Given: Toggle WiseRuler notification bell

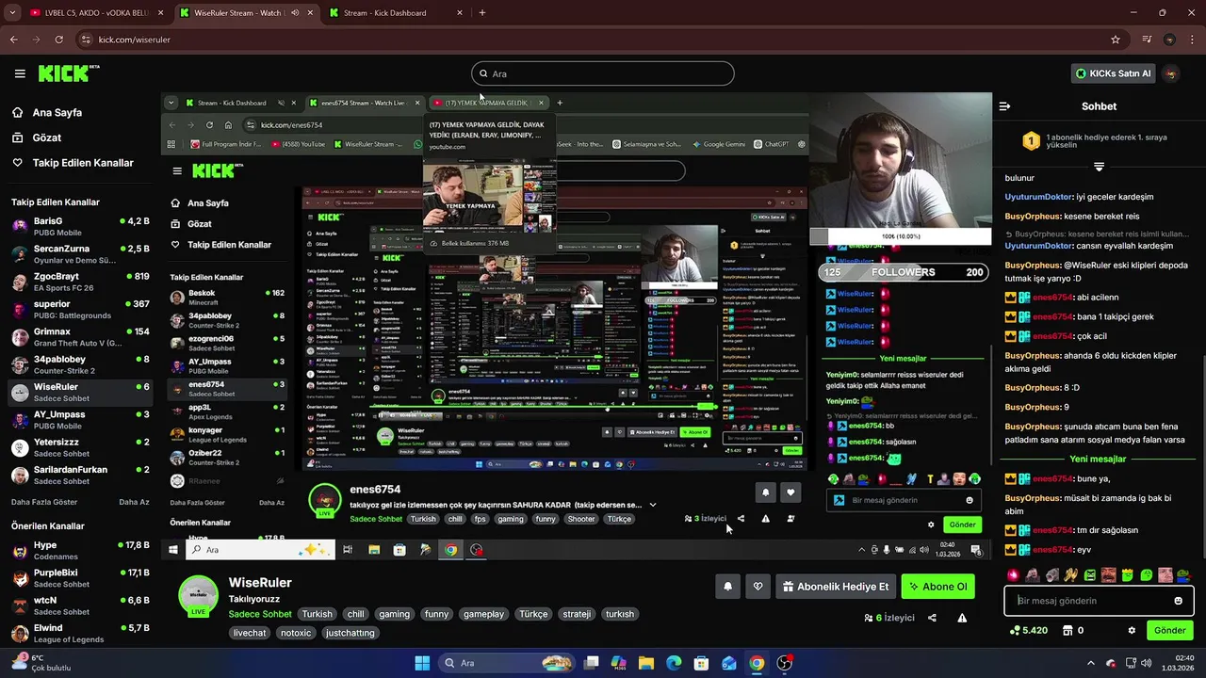Looking at the screenshot, I should 727,587.
